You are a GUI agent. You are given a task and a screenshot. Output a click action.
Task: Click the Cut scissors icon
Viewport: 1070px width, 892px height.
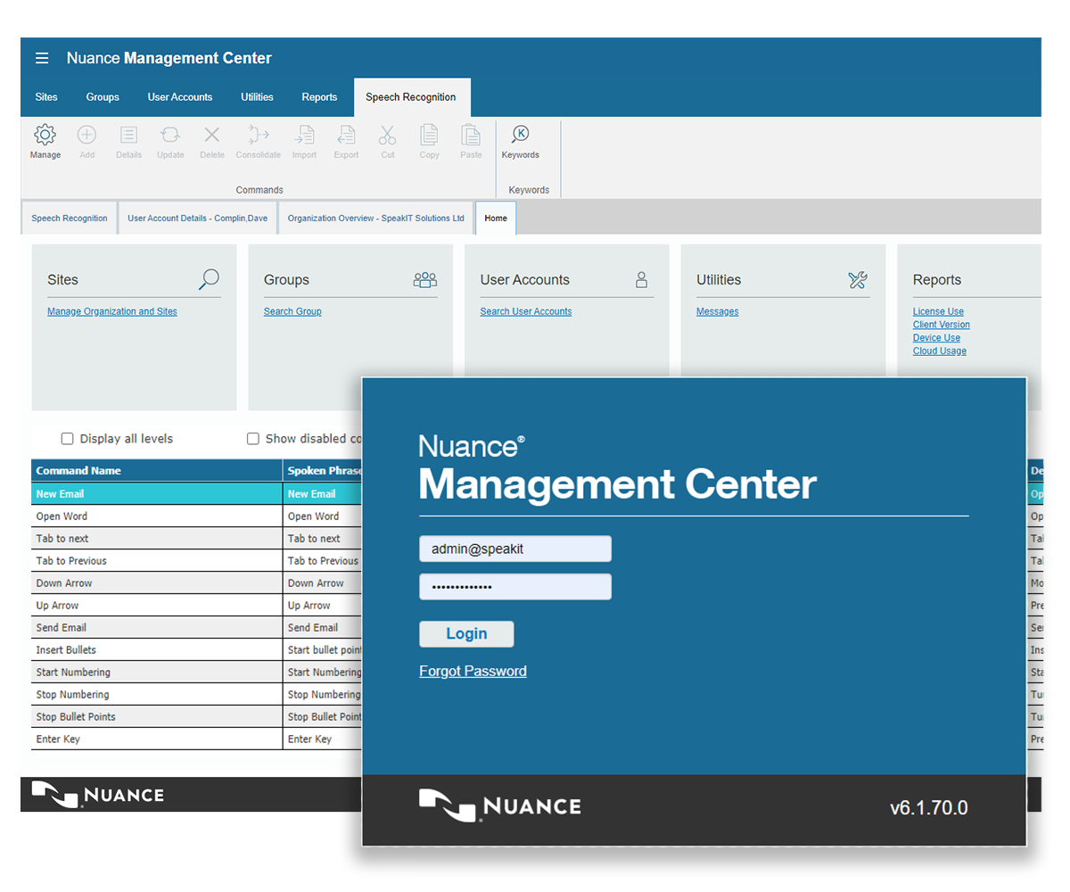pyautogui.click(x=387, y=136)
